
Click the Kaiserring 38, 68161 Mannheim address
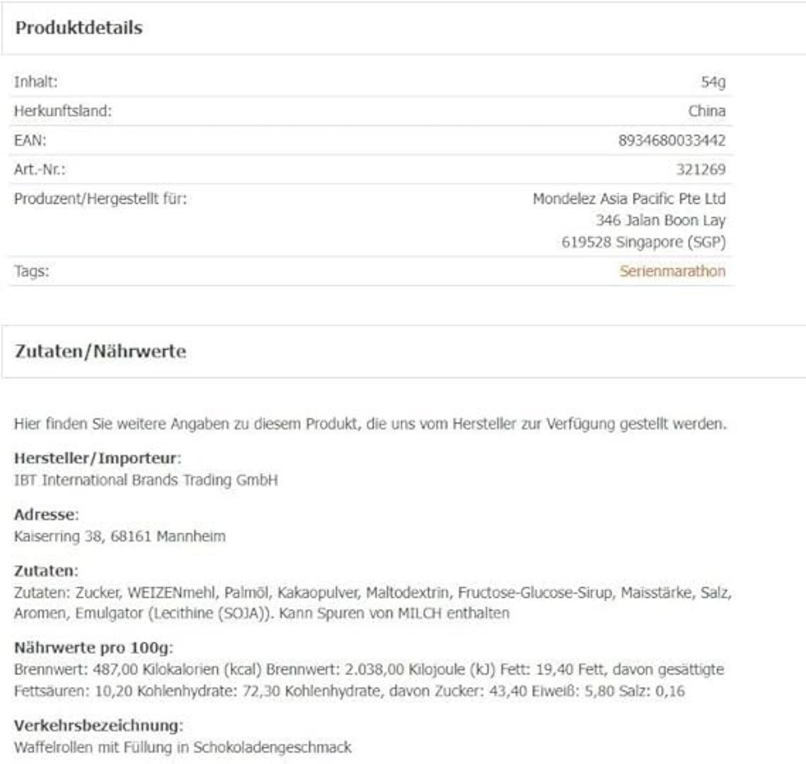(x=120, y=537)
